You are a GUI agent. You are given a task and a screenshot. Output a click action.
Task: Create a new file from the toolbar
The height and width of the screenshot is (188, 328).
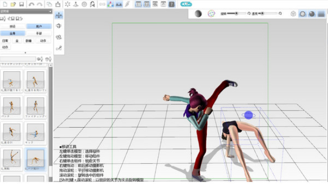click(x=5, y=4)
